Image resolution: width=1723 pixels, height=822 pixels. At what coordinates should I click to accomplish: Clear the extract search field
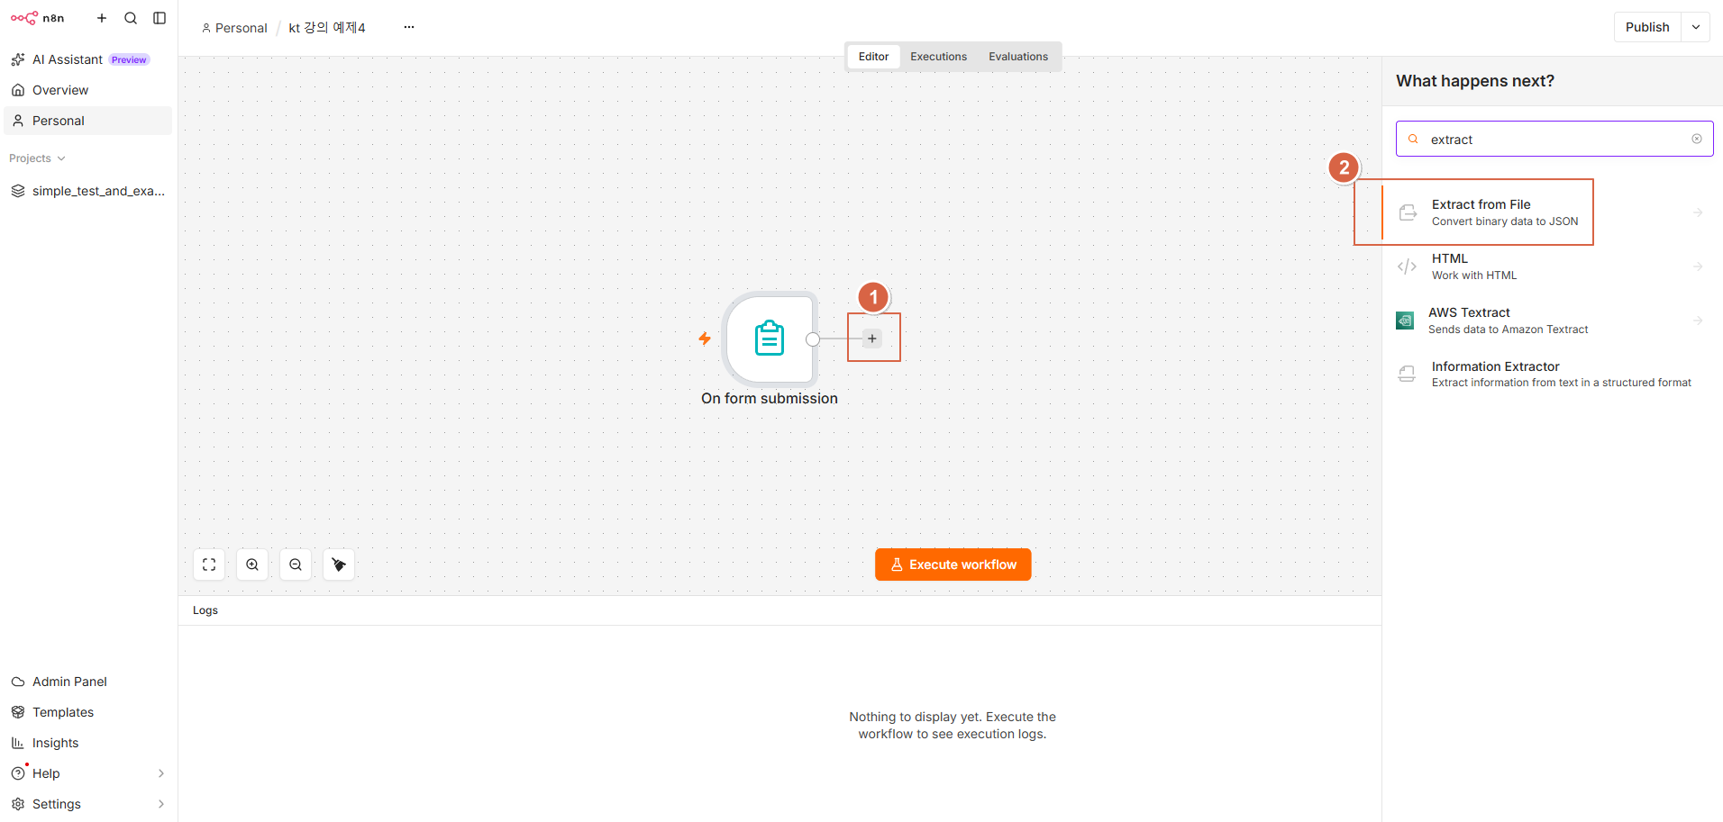tap(1697, 139)
